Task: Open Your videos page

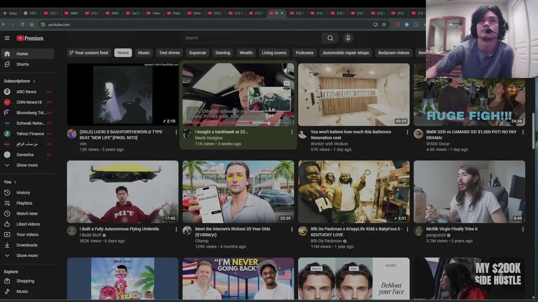Action: [x=27, y=234]
